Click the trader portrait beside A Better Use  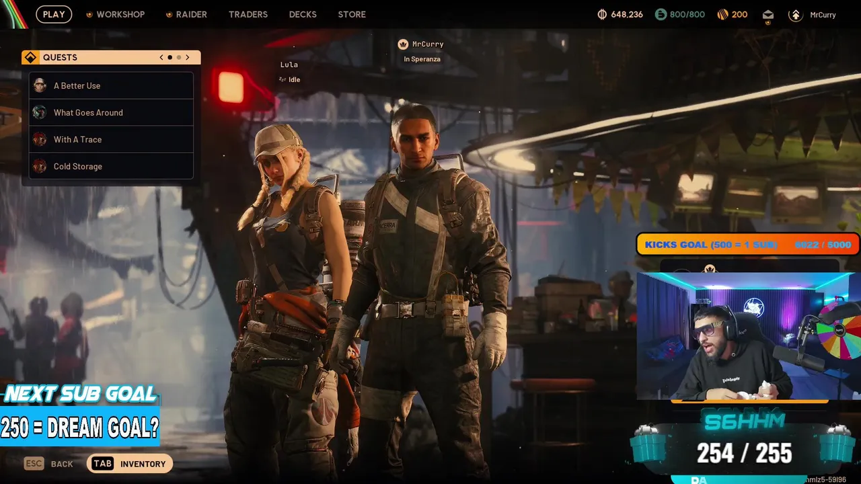click(40, 85)
